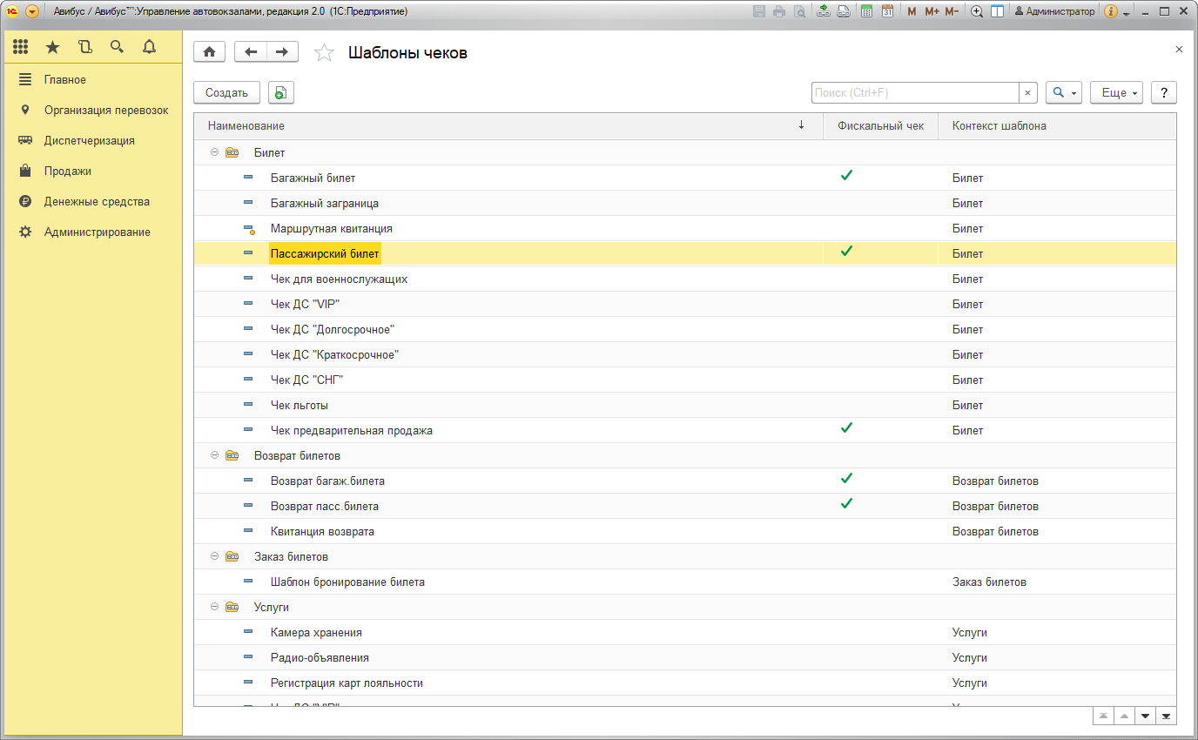The height and width of the screenshot is (740, 1198).
Task: Open the Еще dropdown menu
Action: click(x=1115, y=93)
